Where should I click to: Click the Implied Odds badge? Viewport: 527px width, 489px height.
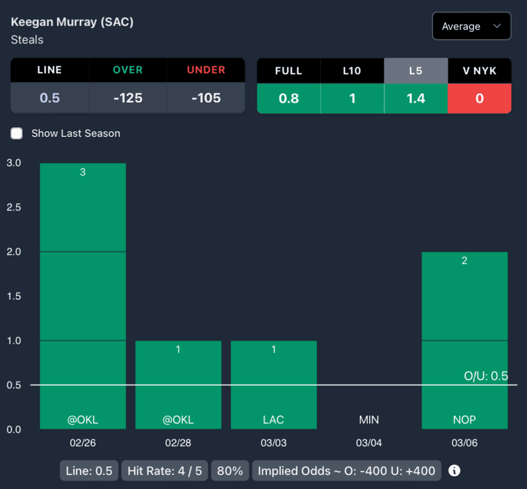tap(346, 470)
